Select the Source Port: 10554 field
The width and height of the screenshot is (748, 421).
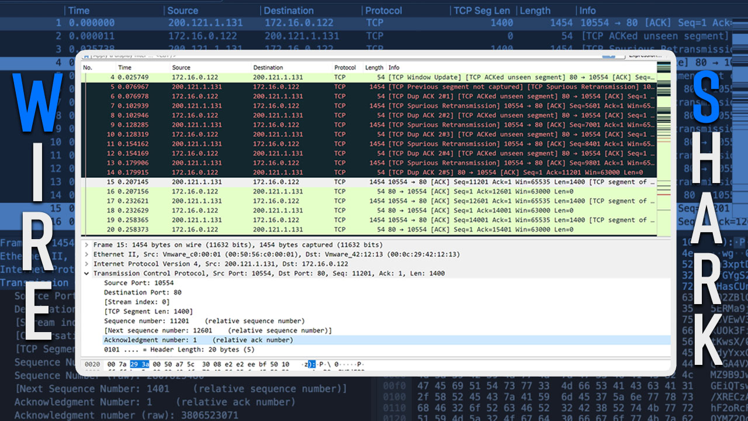[138, 283]
